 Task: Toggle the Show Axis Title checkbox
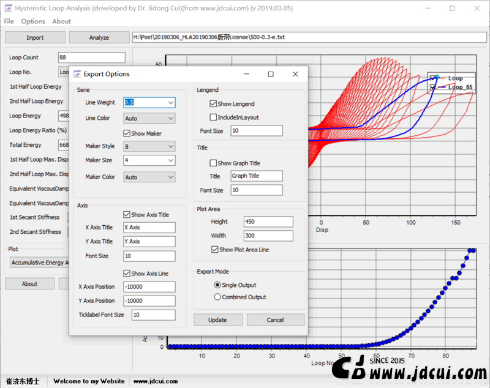(x=127, y=214)
